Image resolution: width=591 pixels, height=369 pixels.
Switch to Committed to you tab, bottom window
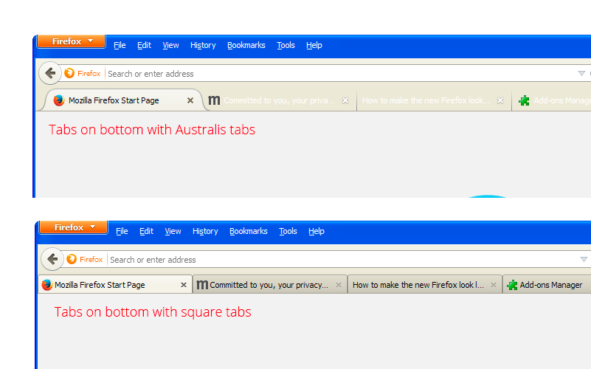(x=270, y=285)
